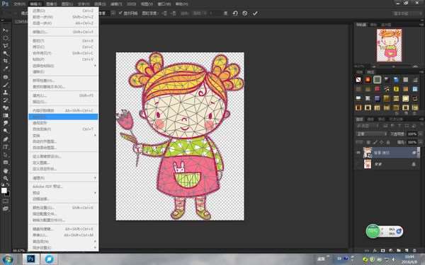Click the Navigator preview thumbnail

pos(389,45)
